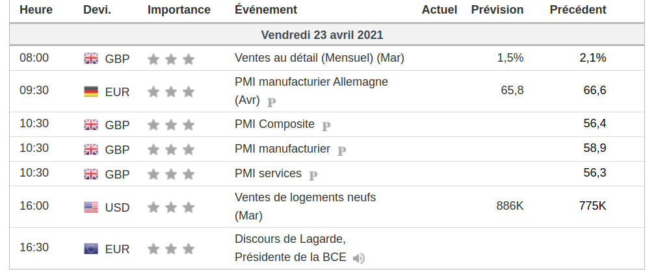
Task: Click the German flag icon at 09:30
Action: 91,92
